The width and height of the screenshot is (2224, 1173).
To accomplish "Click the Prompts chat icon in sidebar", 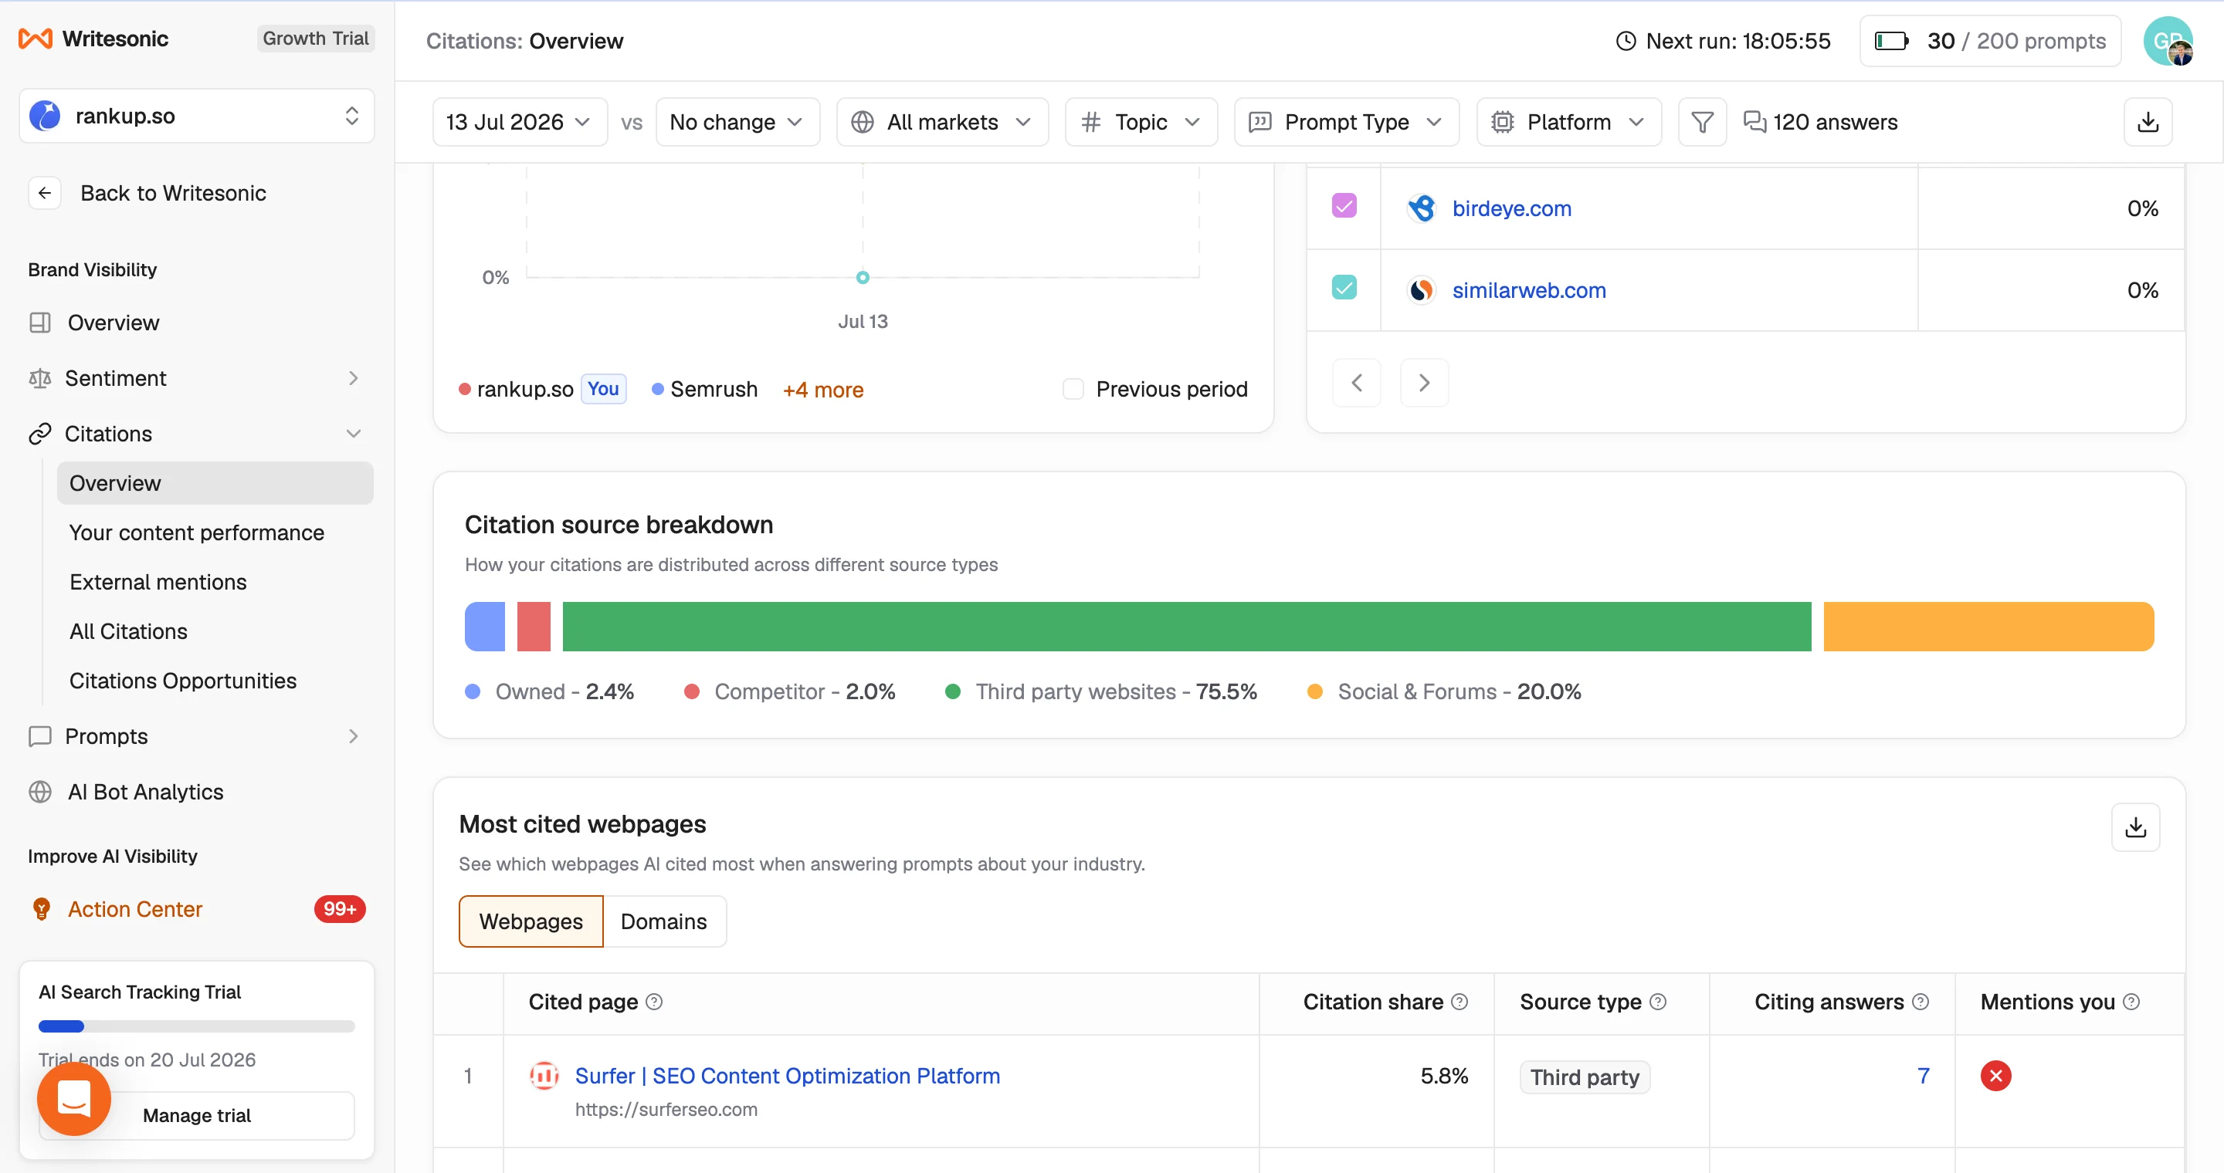I will (39, 736).
